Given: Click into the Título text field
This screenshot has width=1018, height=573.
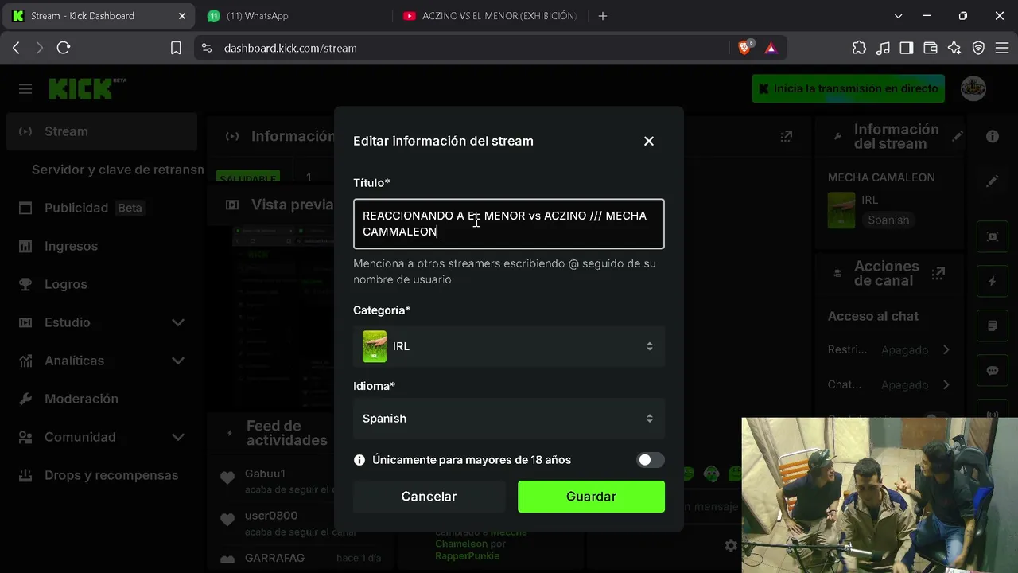Looking at the screenshot, I should coord(509,224).
